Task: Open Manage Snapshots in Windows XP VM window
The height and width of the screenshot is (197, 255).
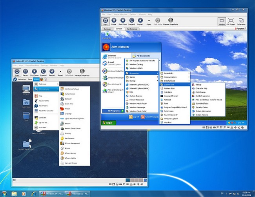Action: click(x=171, y=20)
